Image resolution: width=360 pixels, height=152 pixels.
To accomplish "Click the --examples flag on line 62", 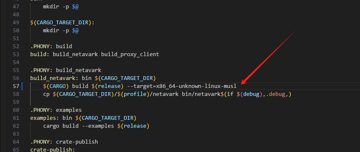I will point(98,126).
